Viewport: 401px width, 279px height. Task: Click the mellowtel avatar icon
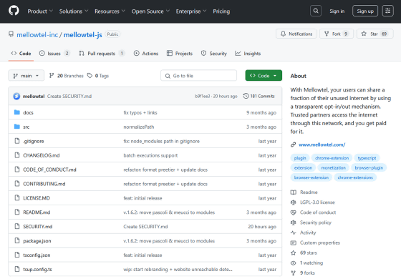point(16,96)
